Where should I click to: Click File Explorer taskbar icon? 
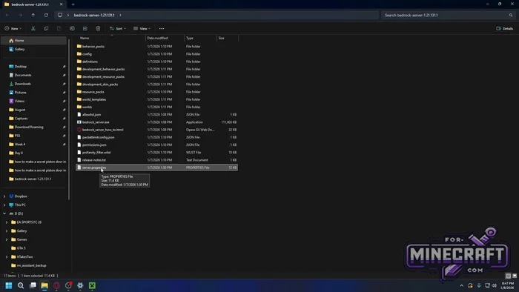[x=44, y=285]
